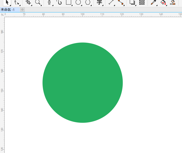
Task: Select the Parallel Dimension tool
Action: (x=111, y=3)
